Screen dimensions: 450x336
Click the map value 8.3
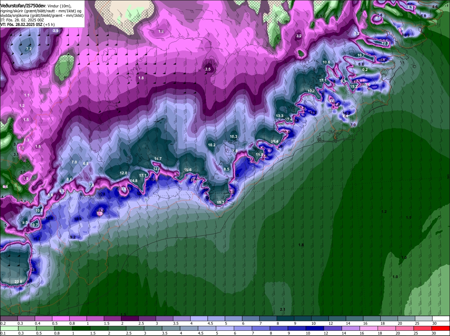(410, 7)
